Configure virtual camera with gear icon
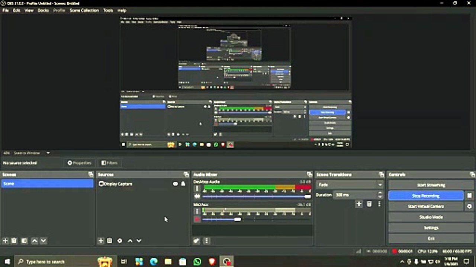 (x=469, y=206)
